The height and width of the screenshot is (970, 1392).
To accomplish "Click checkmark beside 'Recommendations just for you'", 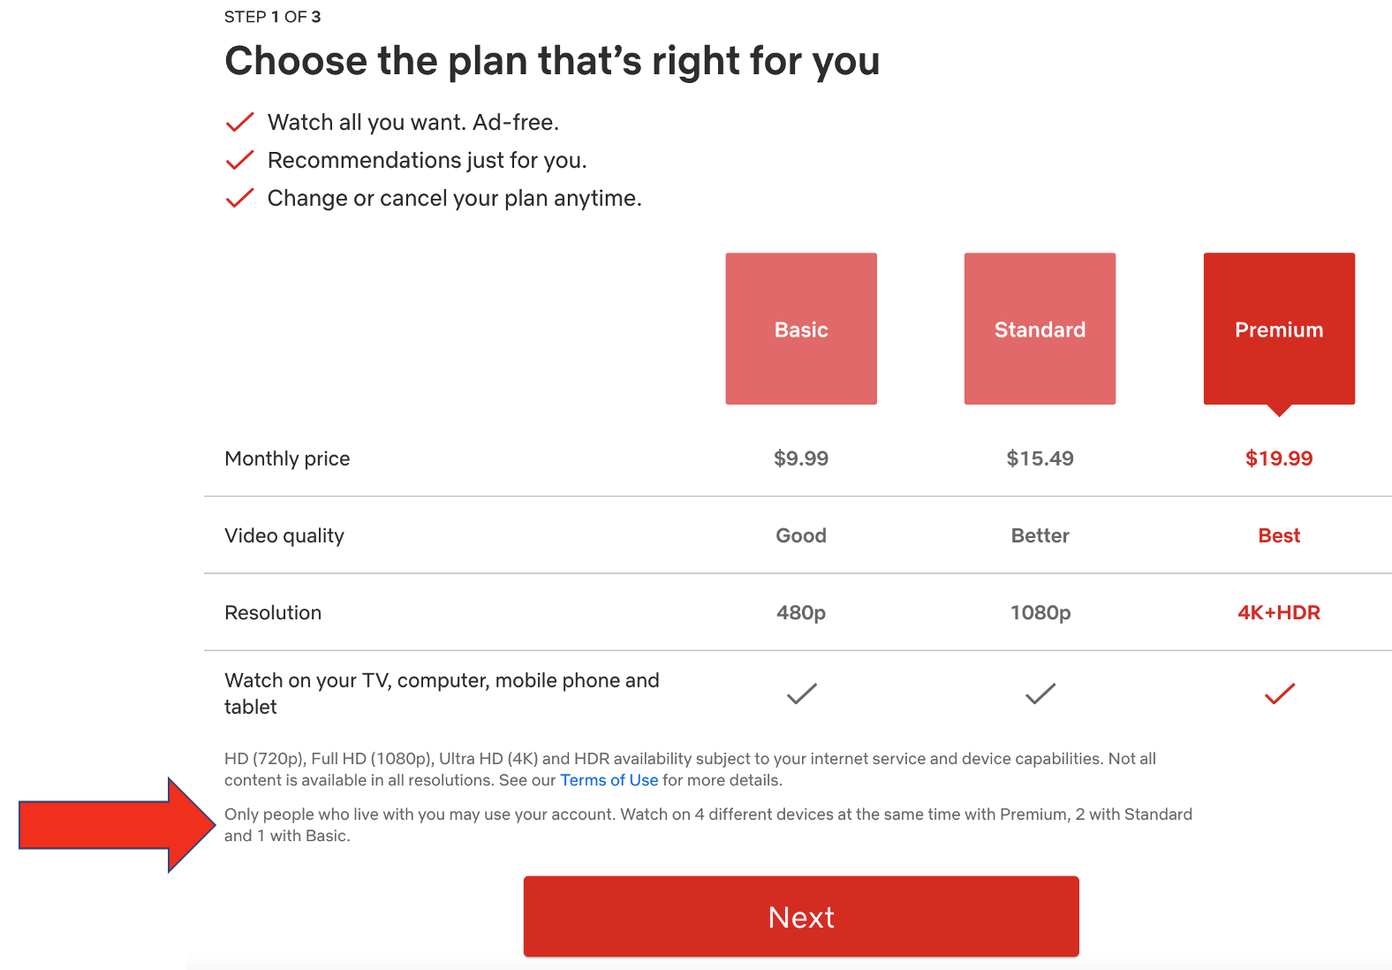I will click(x=240, y=160).
